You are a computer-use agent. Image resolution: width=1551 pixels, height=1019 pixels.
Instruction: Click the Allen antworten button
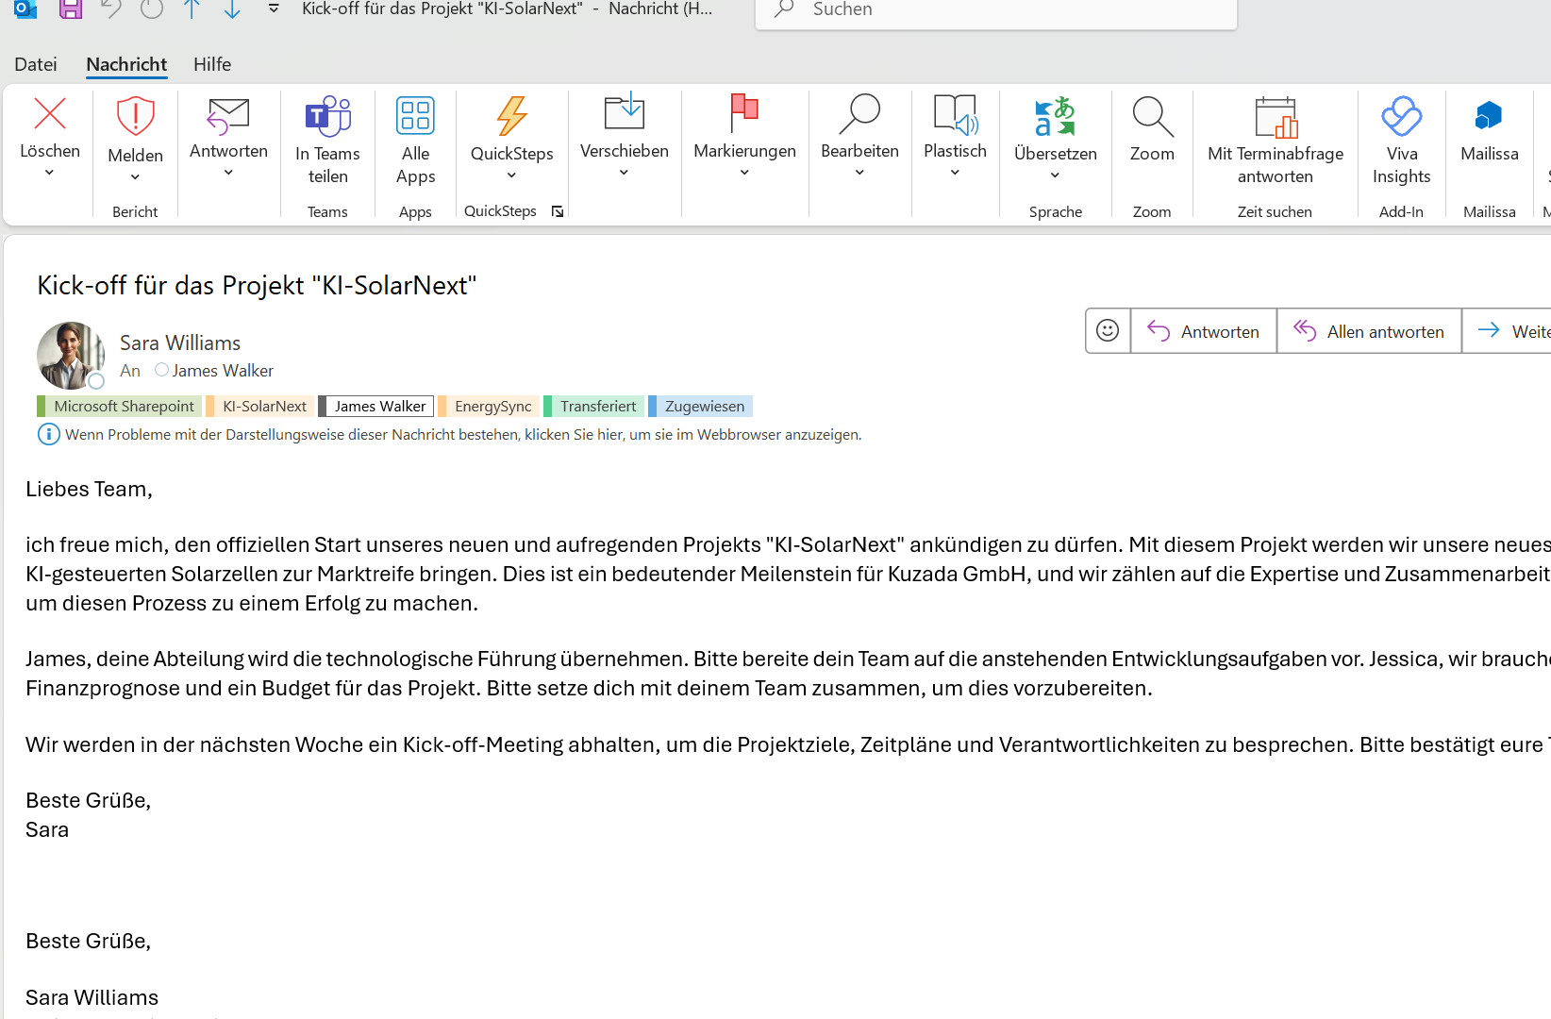[x=1369, y=331]
